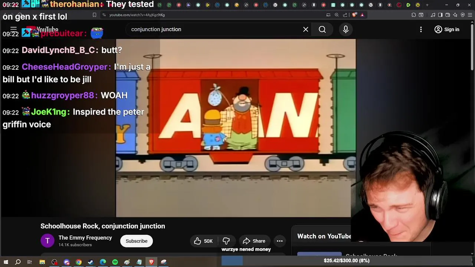Open Spotify from taskbar
Screen dimensions: 475x267
click(115, 262)
